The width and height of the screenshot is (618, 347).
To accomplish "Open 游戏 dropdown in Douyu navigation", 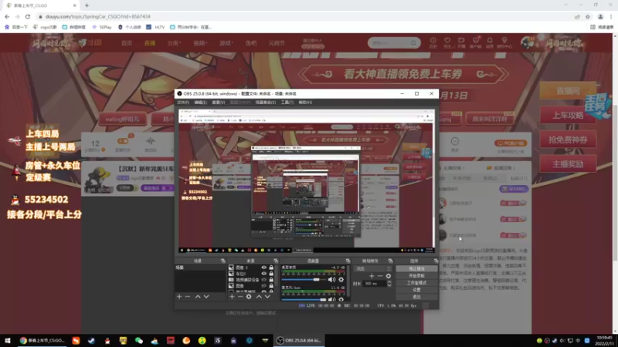I will pyautogui.click(x=226, y=43).
